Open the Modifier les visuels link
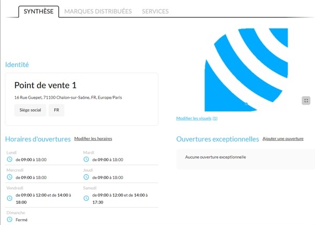Viewport: 315px width, 225px height. point(197,118)
